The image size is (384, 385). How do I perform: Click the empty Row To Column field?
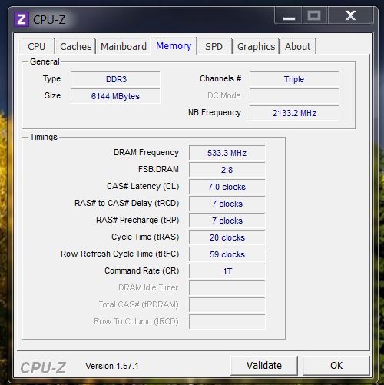pyautogui.click(x=227, y=322)
